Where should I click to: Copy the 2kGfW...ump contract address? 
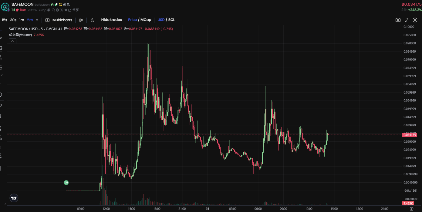[49, 10]
